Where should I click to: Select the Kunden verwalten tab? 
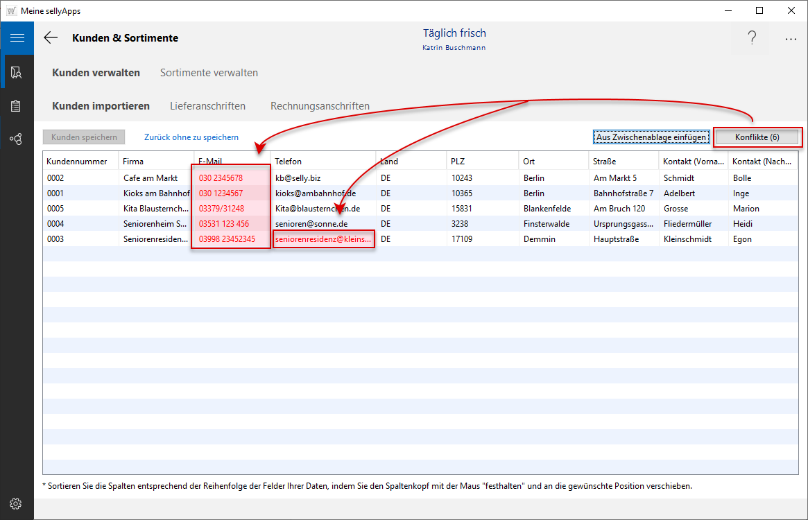coord(96,73)
